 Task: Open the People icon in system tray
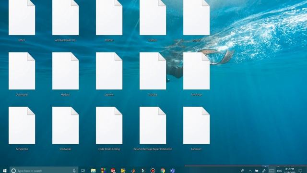click(242, 171)
